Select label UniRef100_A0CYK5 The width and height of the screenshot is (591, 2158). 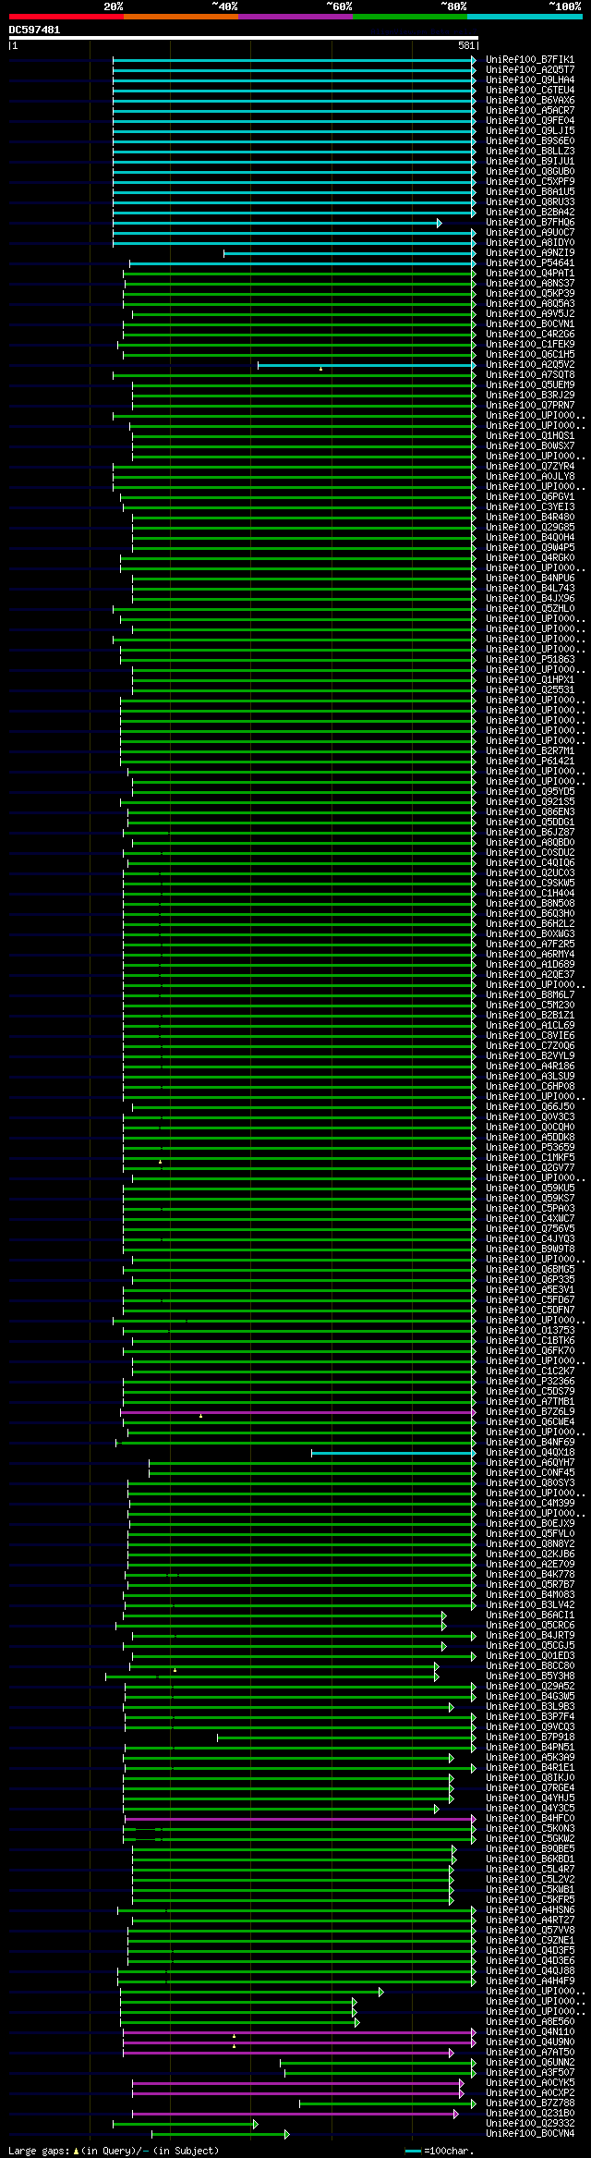pyautogui.click(x=530, y=2083)
